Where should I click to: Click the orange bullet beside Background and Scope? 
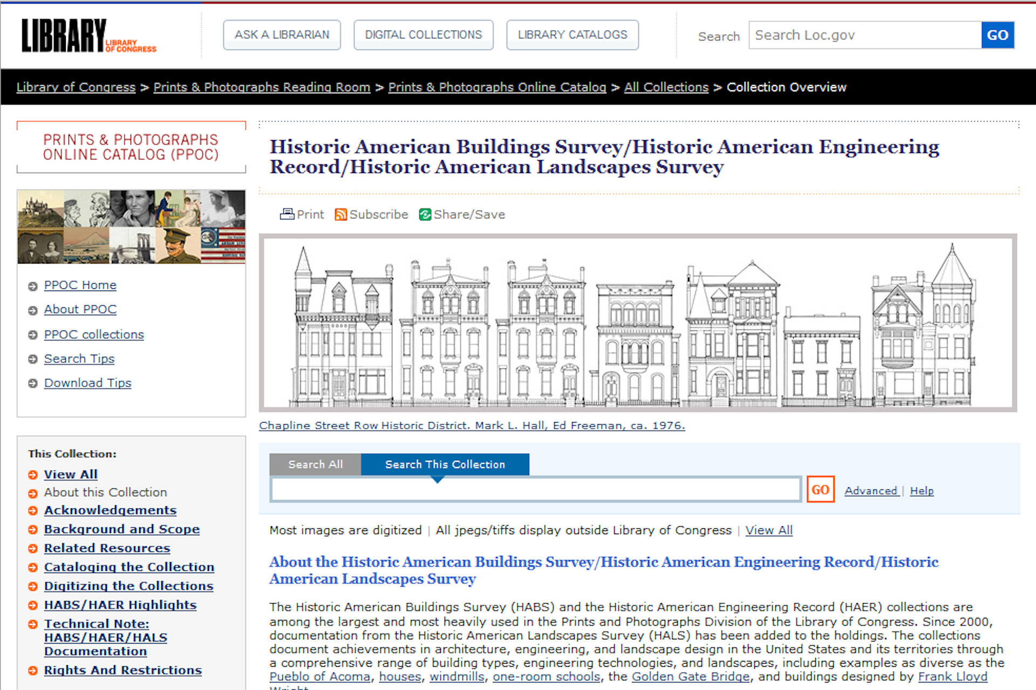pos(33,529)
